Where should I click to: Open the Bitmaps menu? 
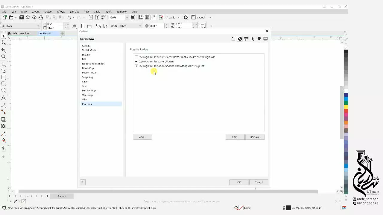(x=75, y=12)
